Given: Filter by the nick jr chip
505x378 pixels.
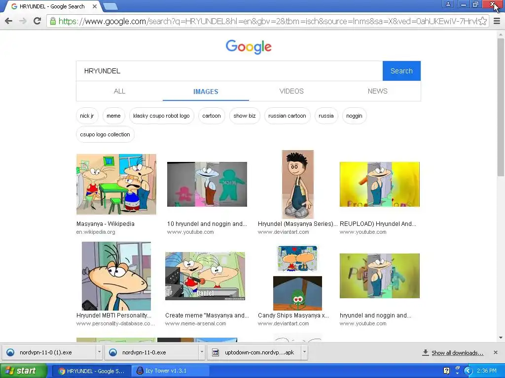Looking at the screenshot, I should tap(87, 116).
